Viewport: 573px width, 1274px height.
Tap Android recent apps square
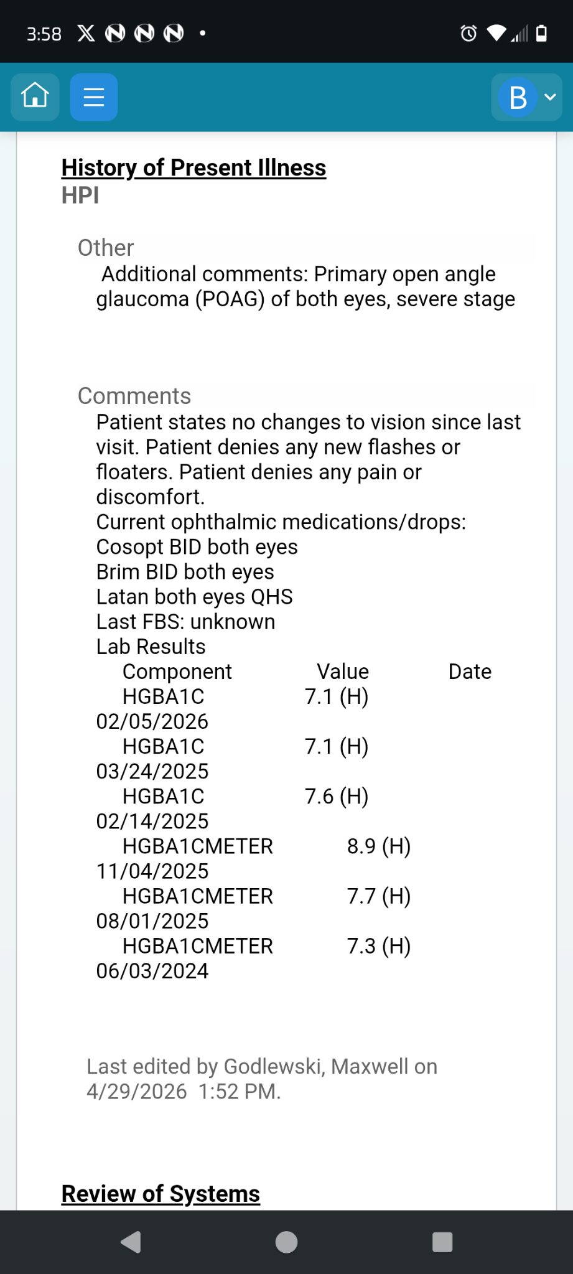coord(442,1242)
